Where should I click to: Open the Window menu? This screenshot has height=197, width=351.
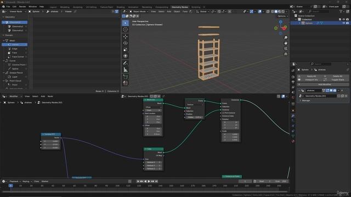pos(32,7)
